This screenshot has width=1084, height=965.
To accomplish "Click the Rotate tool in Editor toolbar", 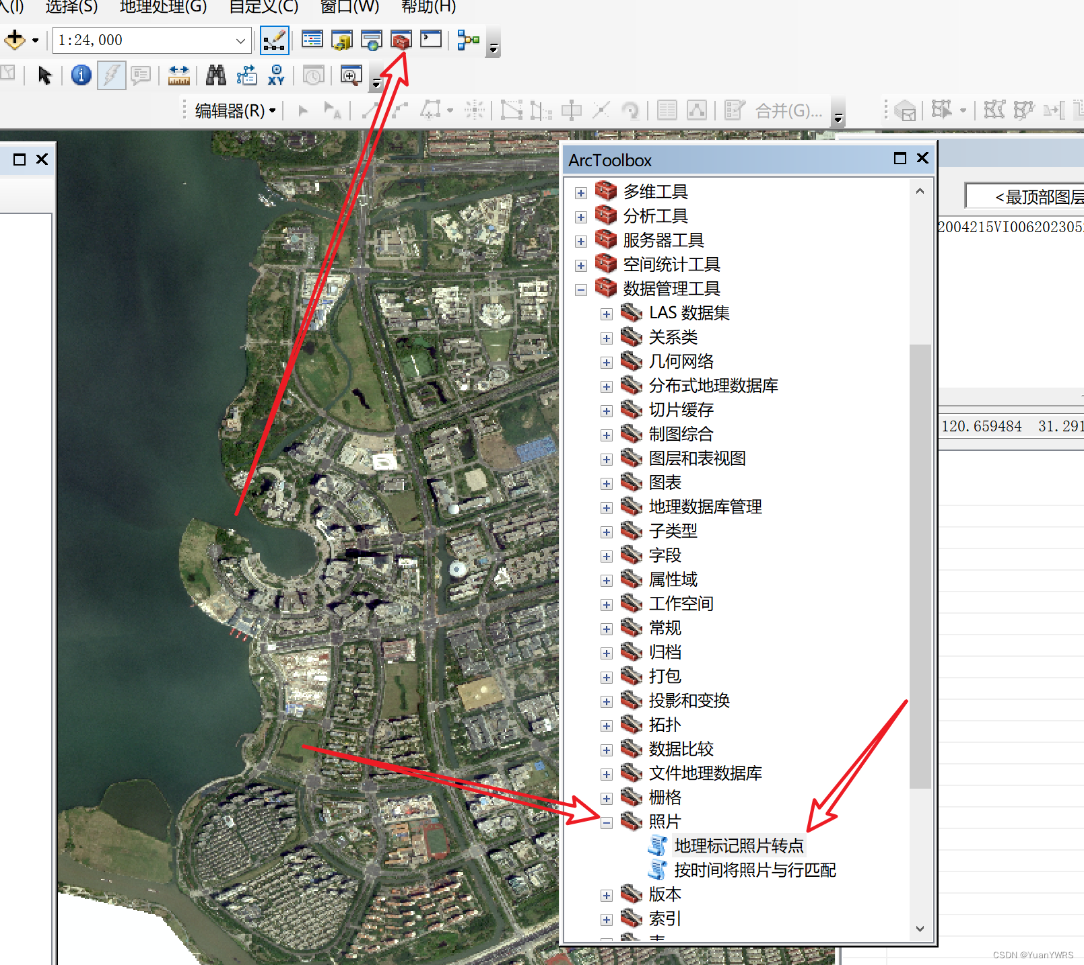I will [631, 110].
